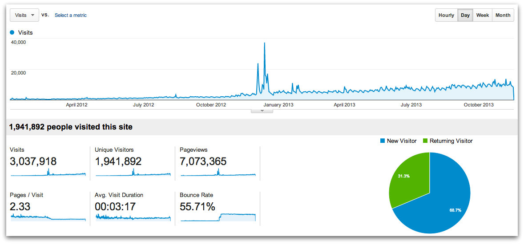This screenshot has height=244, width=524.
Task: Open the Visits metric dropdown
Action: pyautogui.click(x=24, y=15)
